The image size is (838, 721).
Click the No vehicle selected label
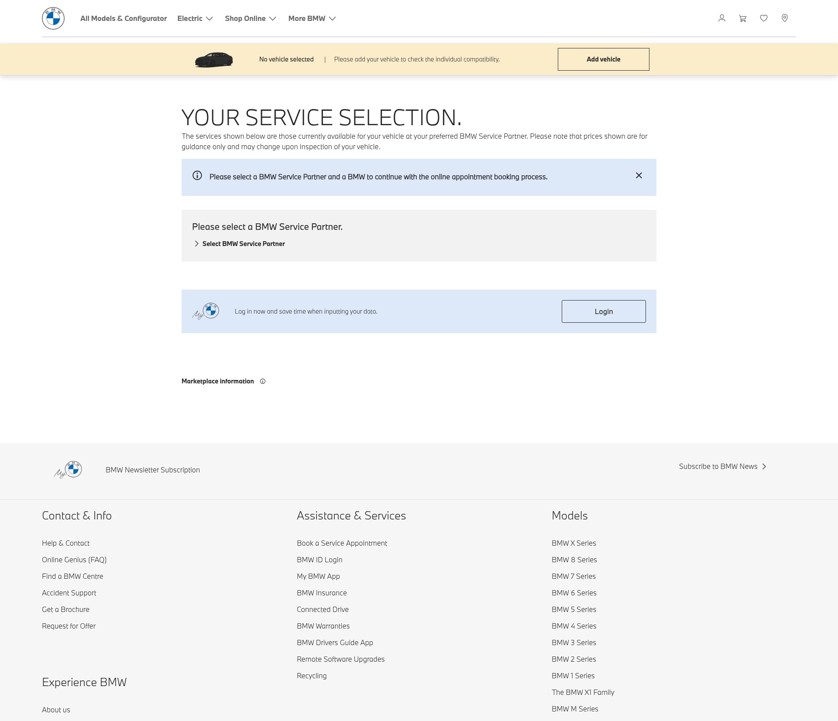click(286, 59)
